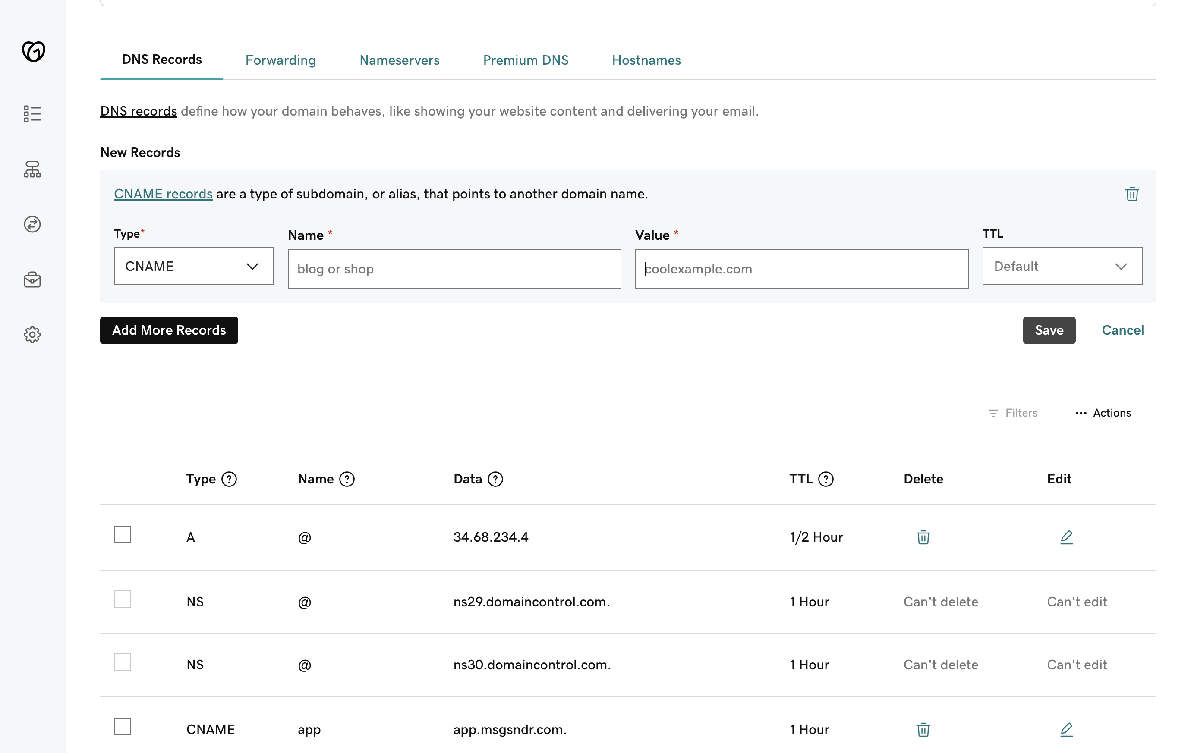Edit the A record with pencil icon
This screenshot has width=1191, height=753.
coord(1066,537)
